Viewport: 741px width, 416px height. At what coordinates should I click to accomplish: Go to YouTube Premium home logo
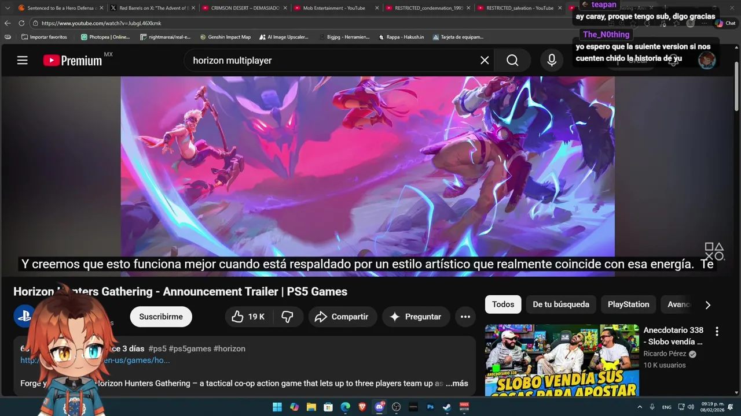click(72, 60)
